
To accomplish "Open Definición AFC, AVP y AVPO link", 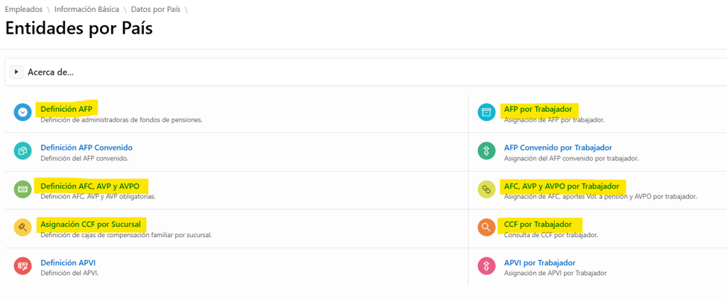I will pos(92,186).
